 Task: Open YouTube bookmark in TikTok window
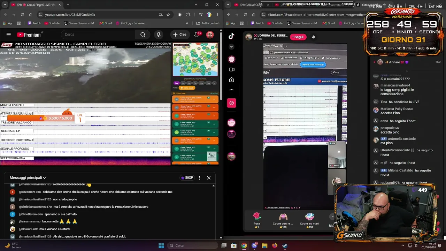[275, 23]
